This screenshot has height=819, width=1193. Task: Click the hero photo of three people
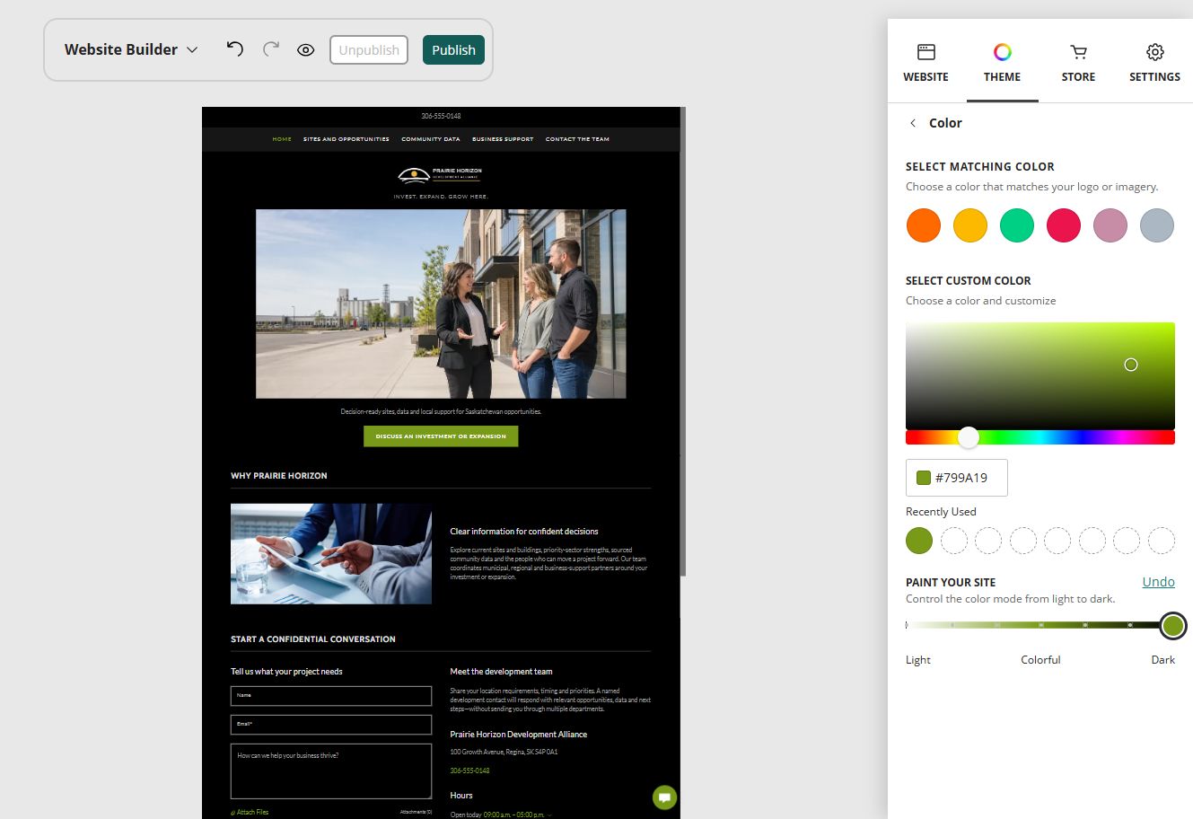441,304
